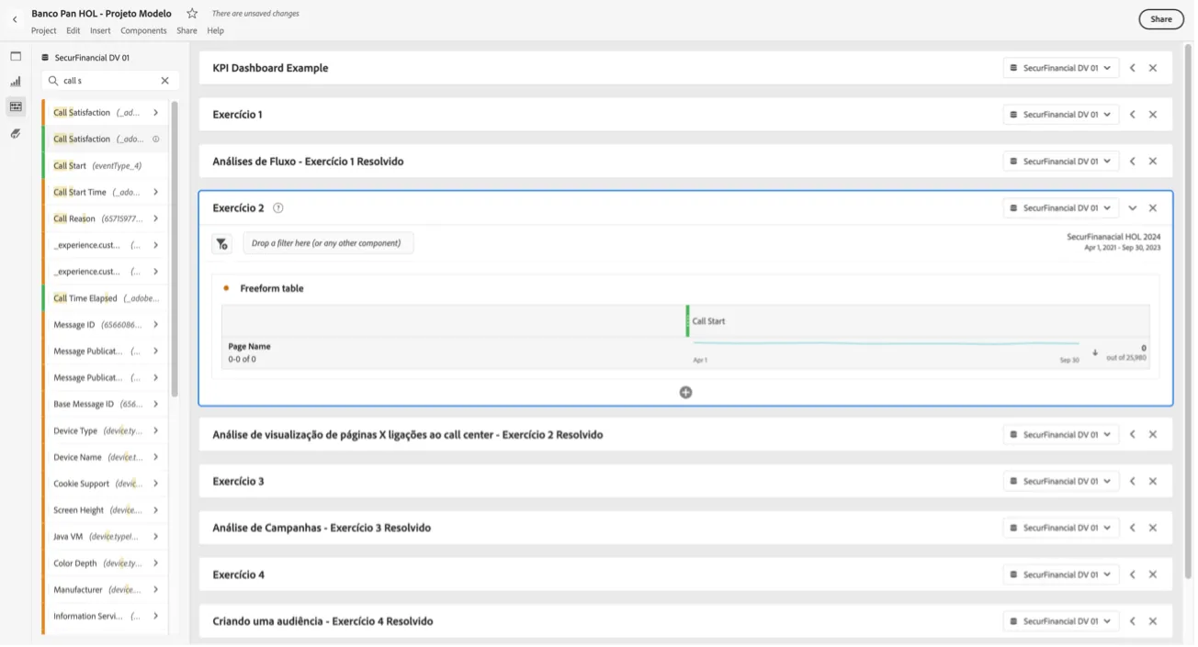Open the Data Dictionary in the left rail

16,134
